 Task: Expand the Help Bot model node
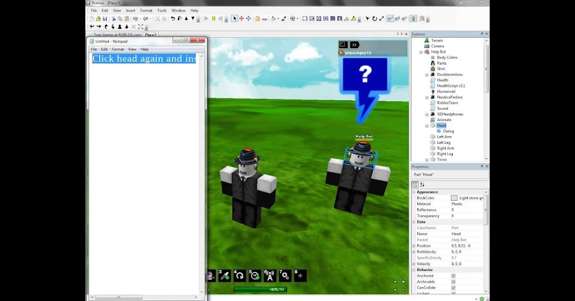pos(421,52)
